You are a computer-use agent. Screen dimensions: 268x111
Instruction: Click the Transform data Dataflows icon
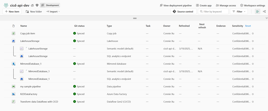[13, 102]
